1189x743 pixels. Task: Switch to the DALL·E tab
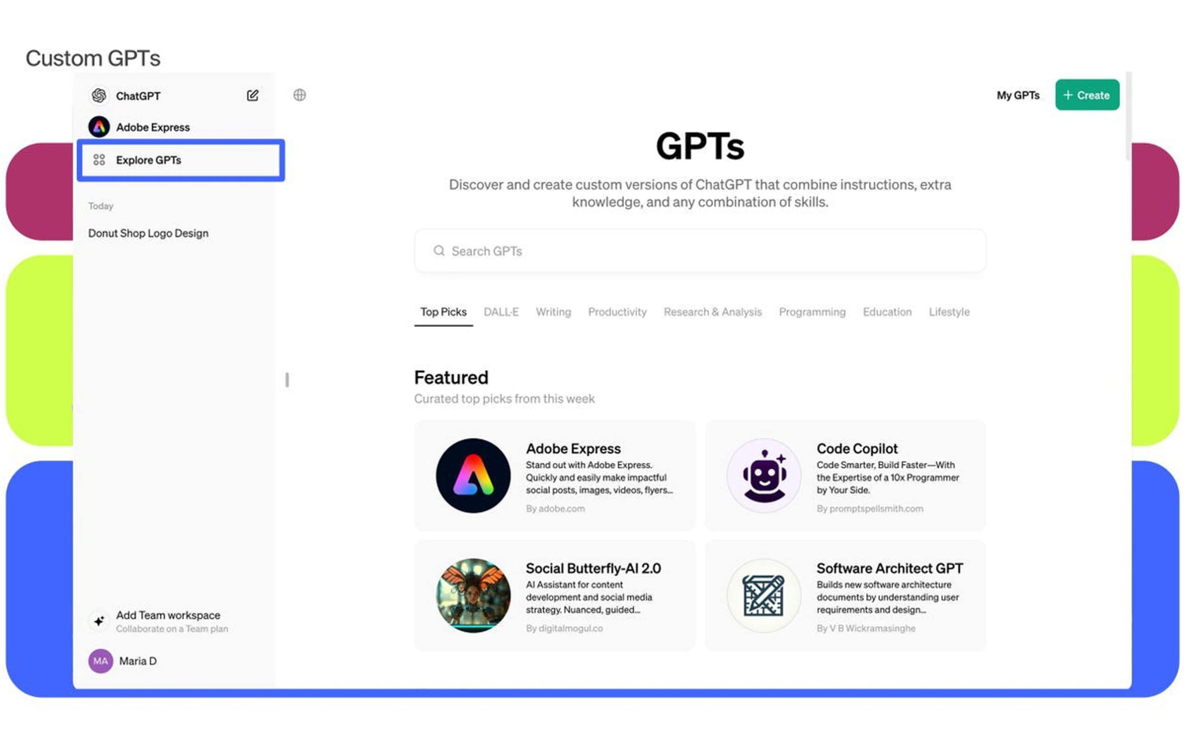[501, 312]
